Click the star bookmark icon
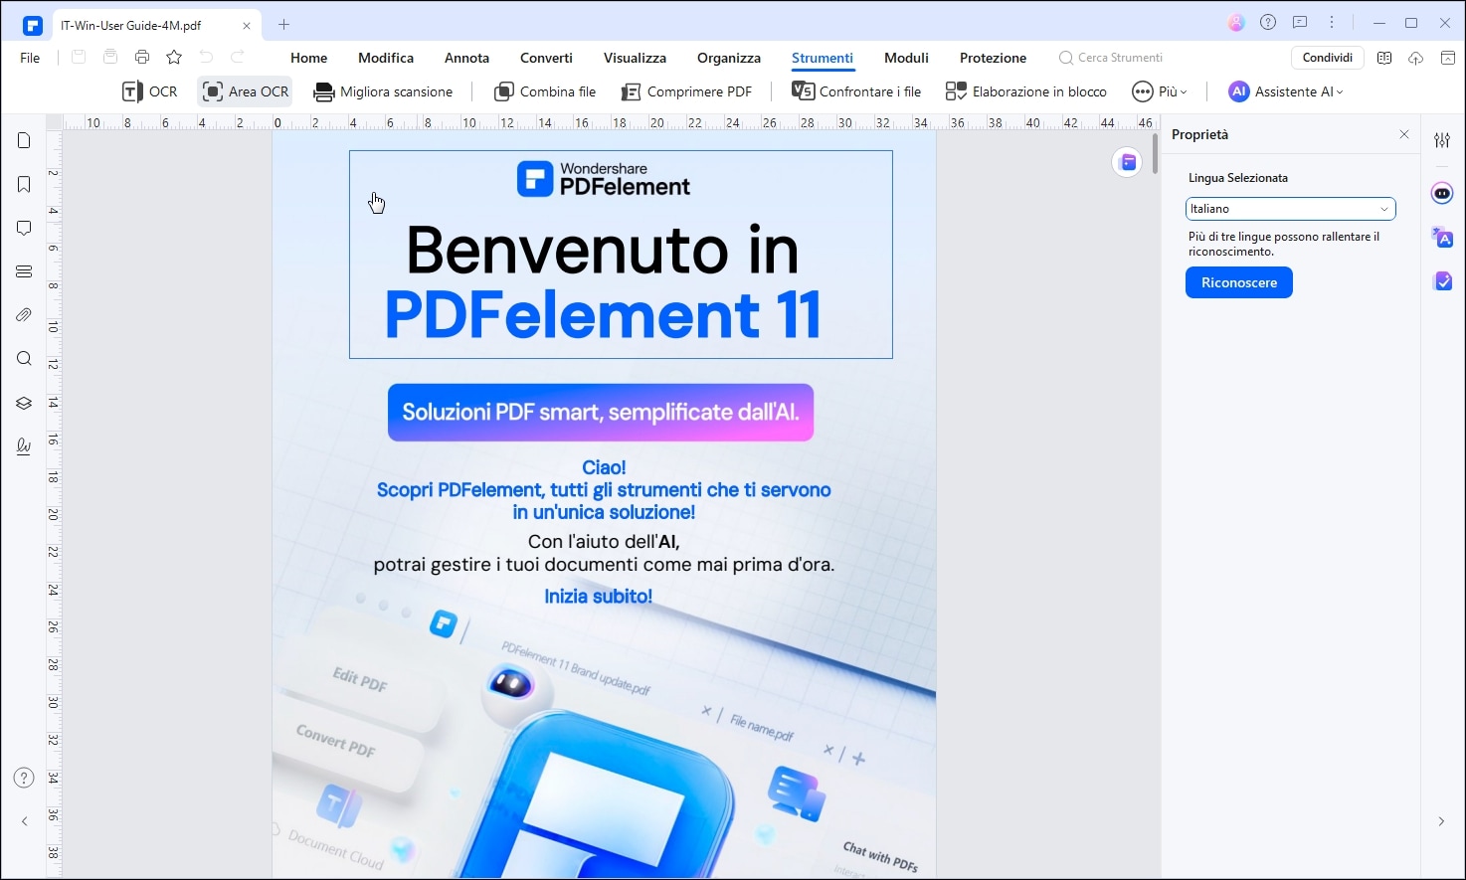Image resolution: width=1466 pixels, height=880 pixels. (x=174, y=58)
